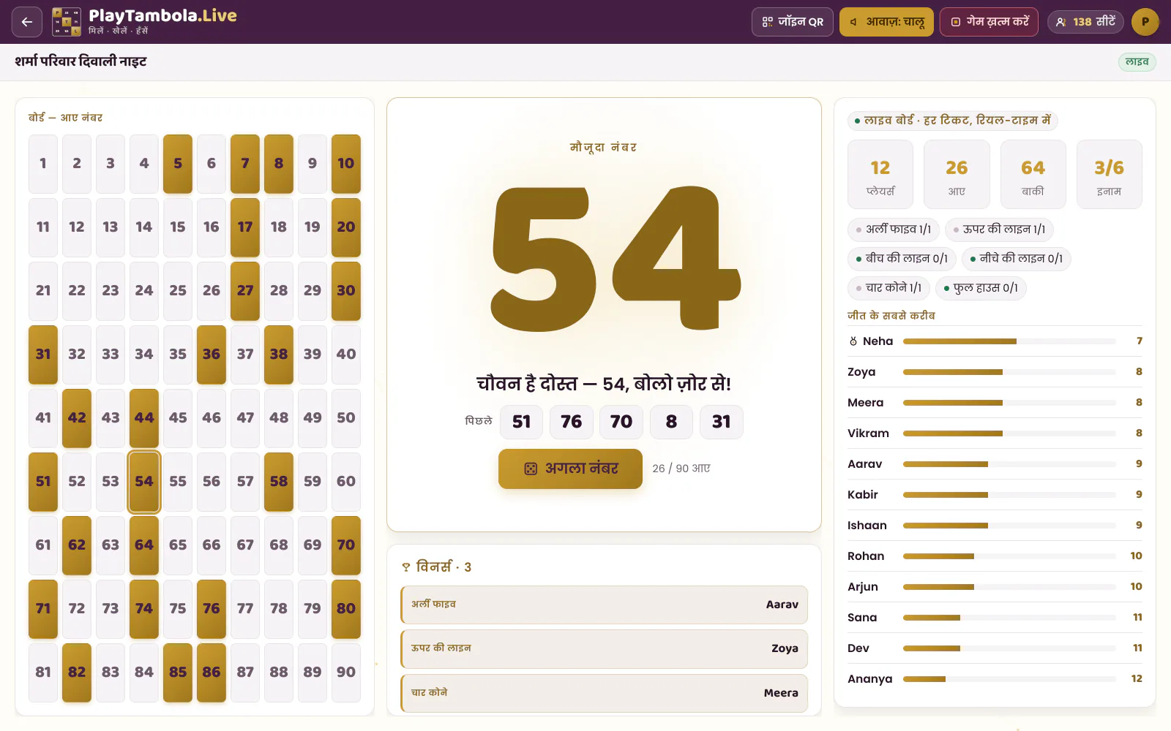Select previous number chip 76

pos(571,422)
